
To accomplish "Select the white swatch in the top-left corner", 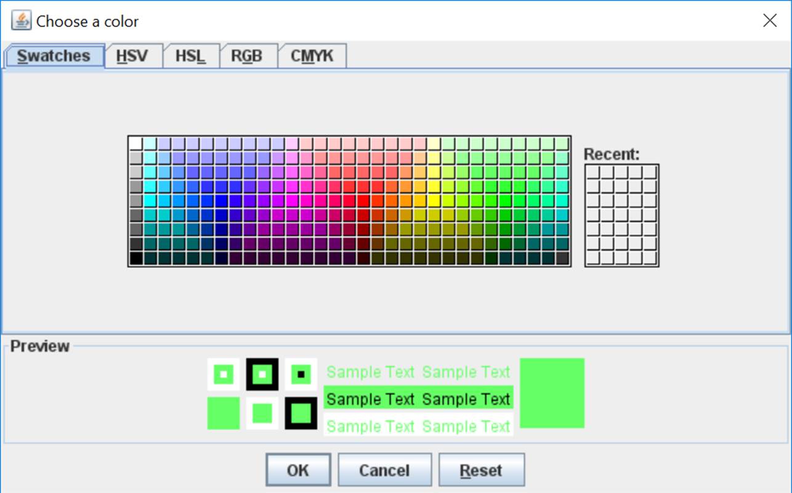I will (134, 142).
